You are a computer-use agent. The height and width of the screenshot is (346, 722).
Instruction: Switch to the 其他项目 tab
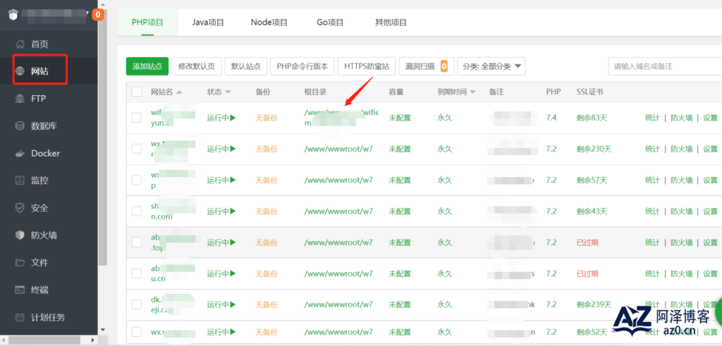pyautogui.click(x=391, y=22)
